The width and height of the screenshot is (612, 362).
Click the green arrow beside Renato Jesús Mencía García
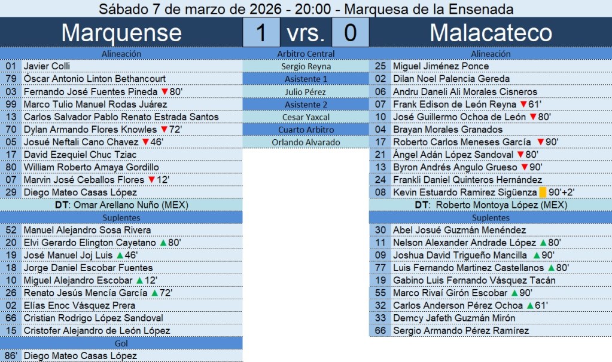154,293
